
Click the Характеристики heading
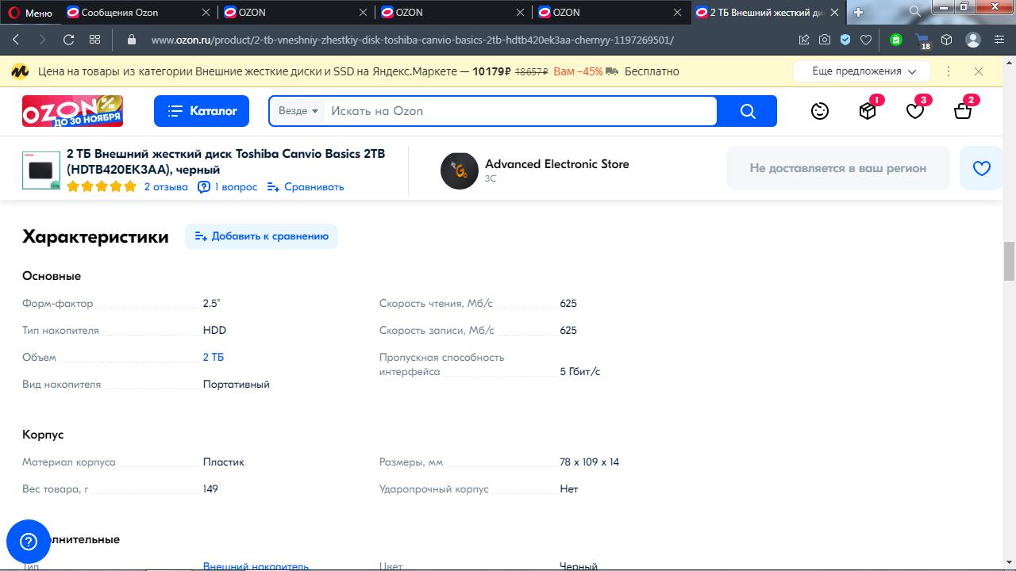click(x=95, y=236)
